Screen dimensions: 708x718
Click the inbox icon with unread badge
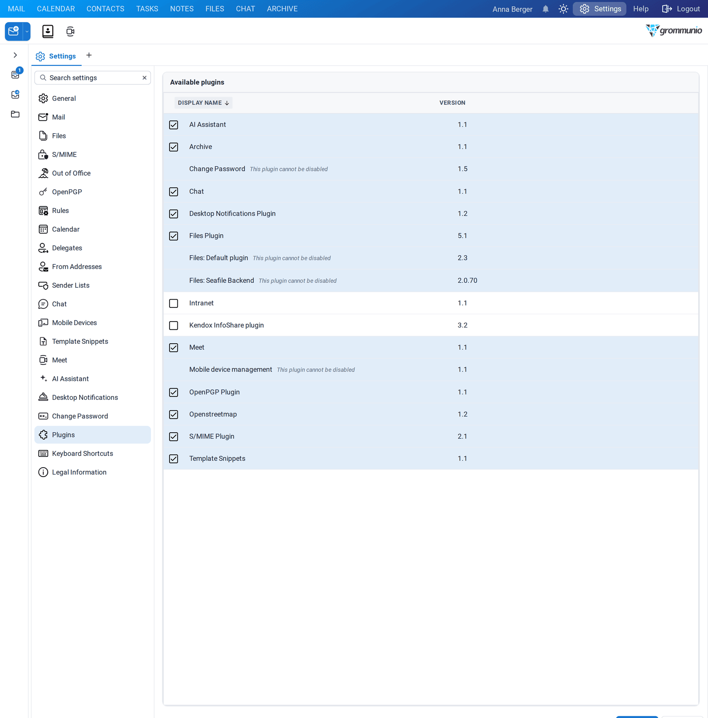pyautogui.click(x=16, y=74)
